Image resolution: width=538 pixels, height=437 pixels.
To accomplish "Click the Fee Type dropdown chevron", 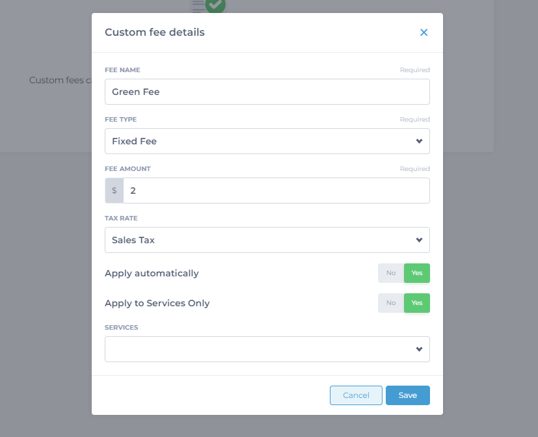I will [419, 141].
